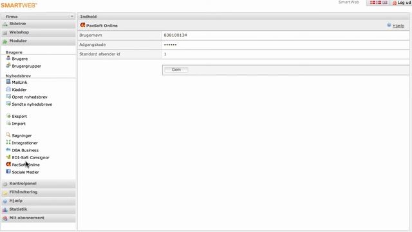Click Log ud link

coord(404,3)
